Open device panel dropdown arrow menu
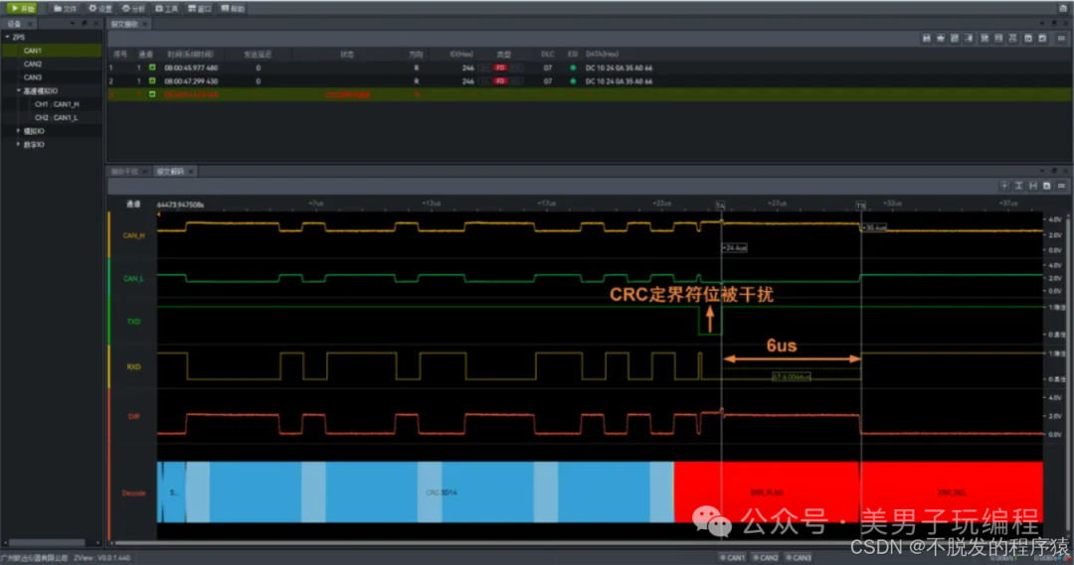1074x565 pixels. click(x=73, y=24)
